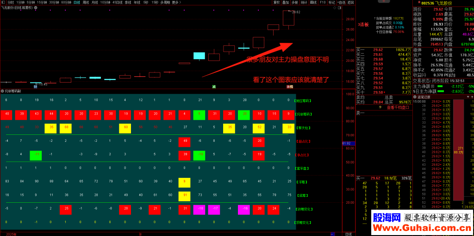Click the green 净占比 cell showing -11

tap(36, 156)
